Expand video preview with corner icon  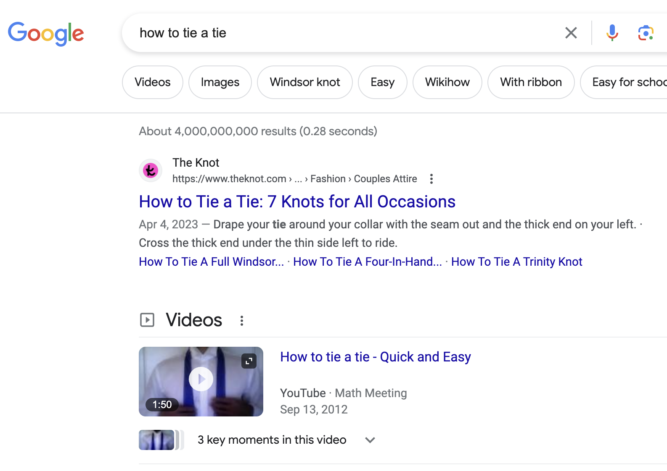tap(249, 361)
